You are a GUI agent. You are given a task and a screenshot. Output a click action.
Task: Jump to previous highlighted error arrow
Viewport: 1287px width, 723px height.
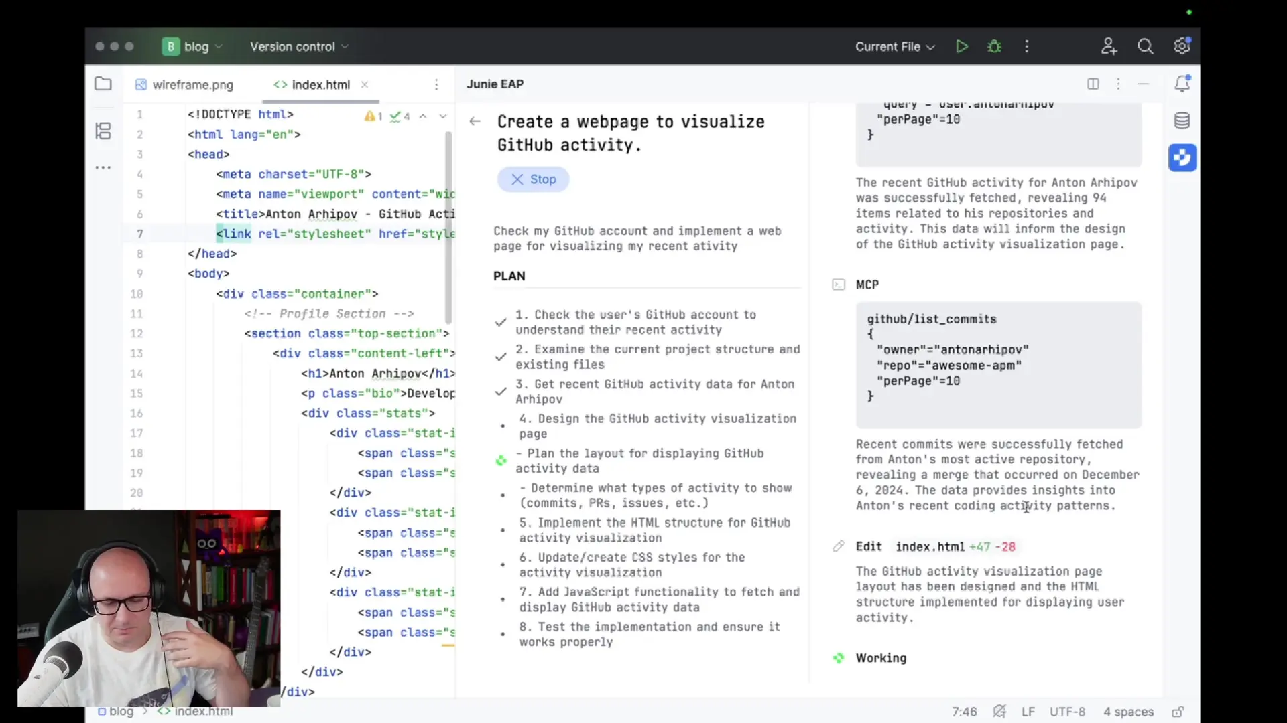(423, 116)
